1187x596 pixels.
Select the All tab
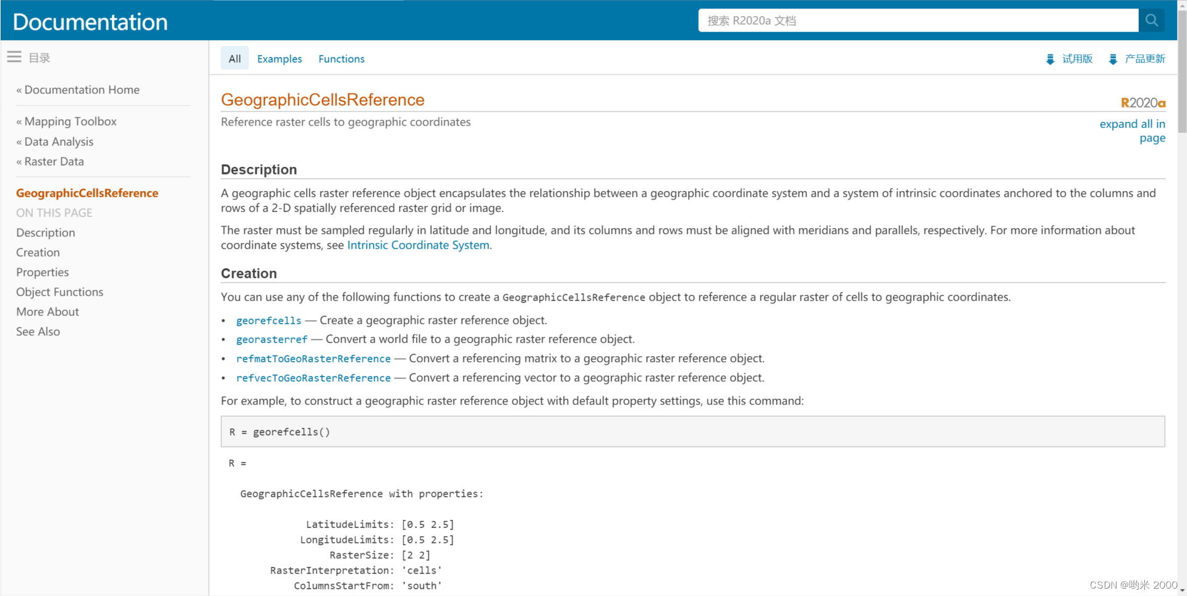tap(234, 58)
